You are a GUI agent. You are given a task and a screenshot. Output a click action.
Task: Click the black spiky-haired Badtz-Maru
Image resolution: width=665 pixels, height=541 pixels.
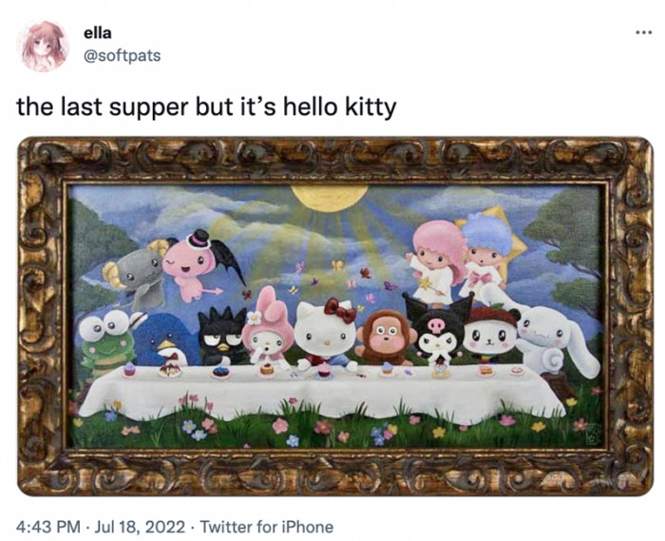point(222,337)
